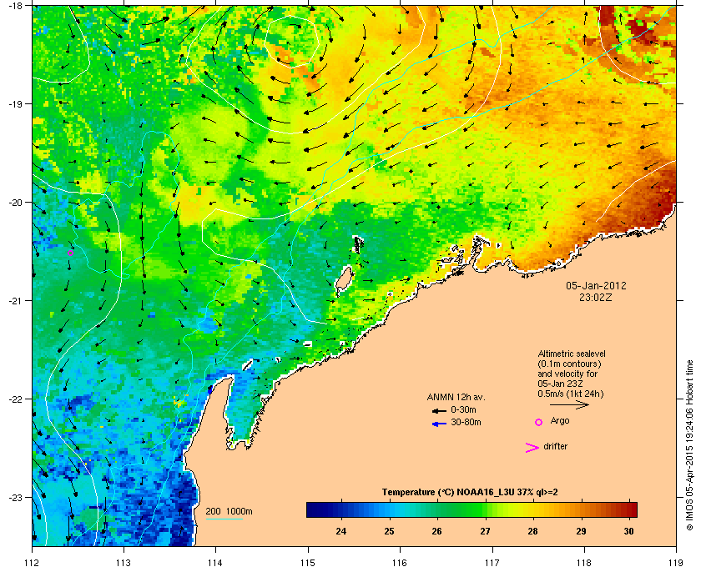
Task: Click the longitude axis label 113
Action: [x=124, y=562]
